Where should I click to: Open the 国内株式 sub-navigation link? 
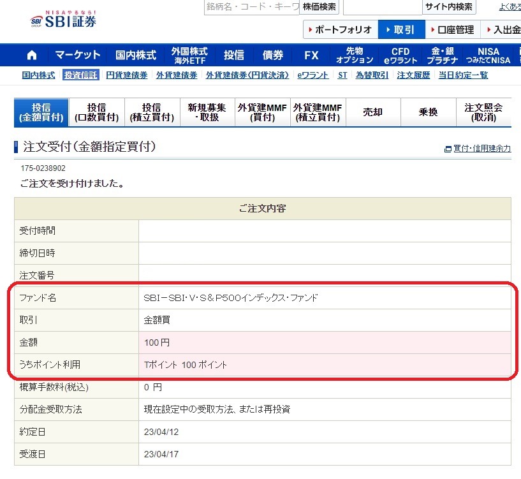38,75
